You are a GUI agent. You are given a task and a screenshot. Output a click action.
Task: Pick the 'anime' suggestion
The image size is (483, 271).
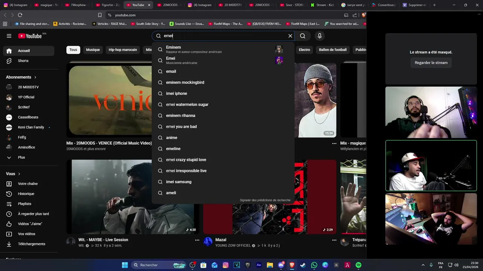click(223, 138)
